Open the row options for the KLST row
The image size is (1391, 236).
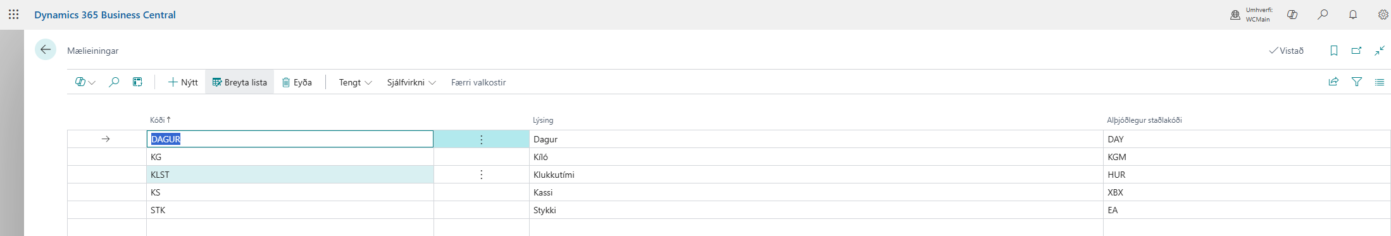[482, 175]
